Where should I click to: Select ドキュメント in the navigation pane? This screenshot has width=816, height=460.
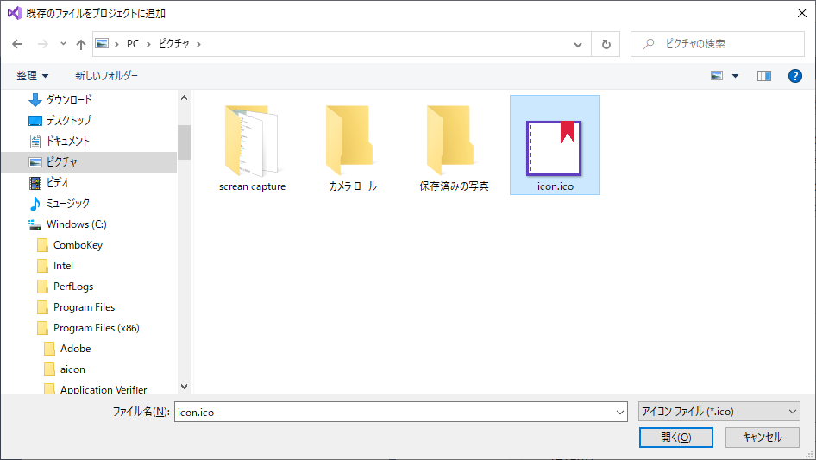(x=68, y=141)
